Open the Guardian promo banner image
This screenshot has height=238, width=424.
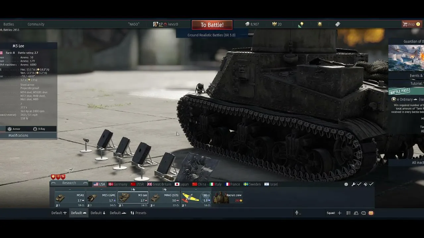point(406,58)
